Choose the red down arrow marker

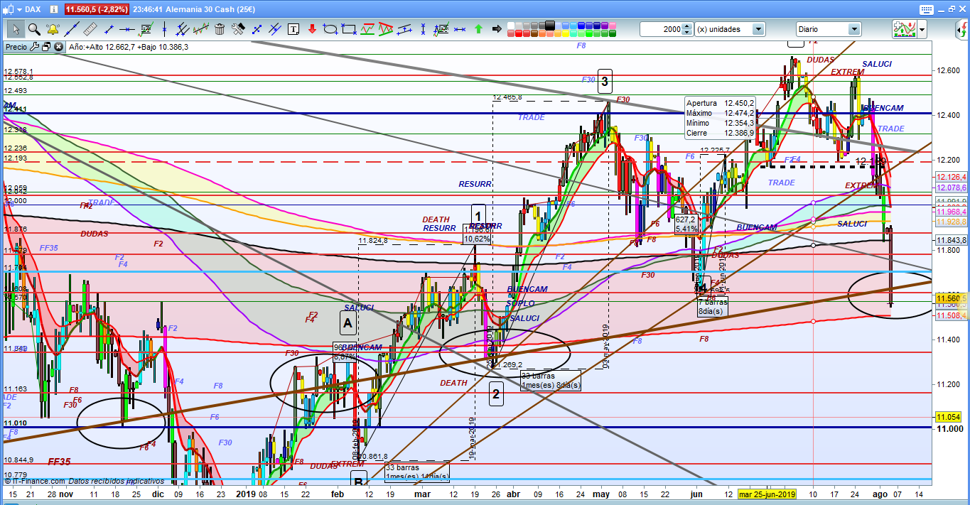pos(312,29)
